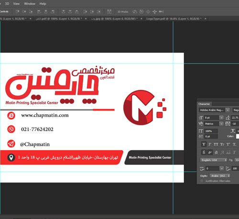Screen dimensions: 239x219
Task: Toggle Discretionary Ligatures (st) button
Action: point(216,153)
